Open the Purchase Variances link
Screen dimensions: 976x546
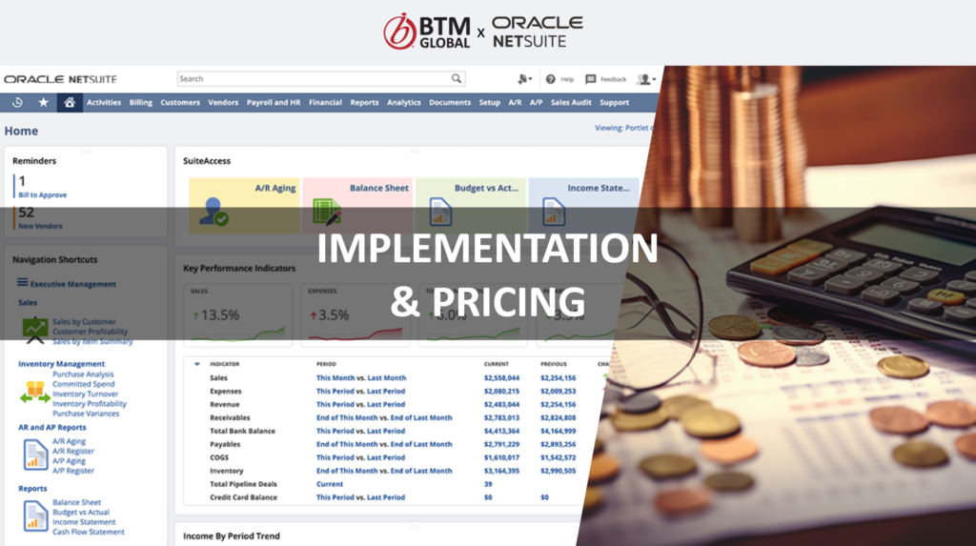85,414
